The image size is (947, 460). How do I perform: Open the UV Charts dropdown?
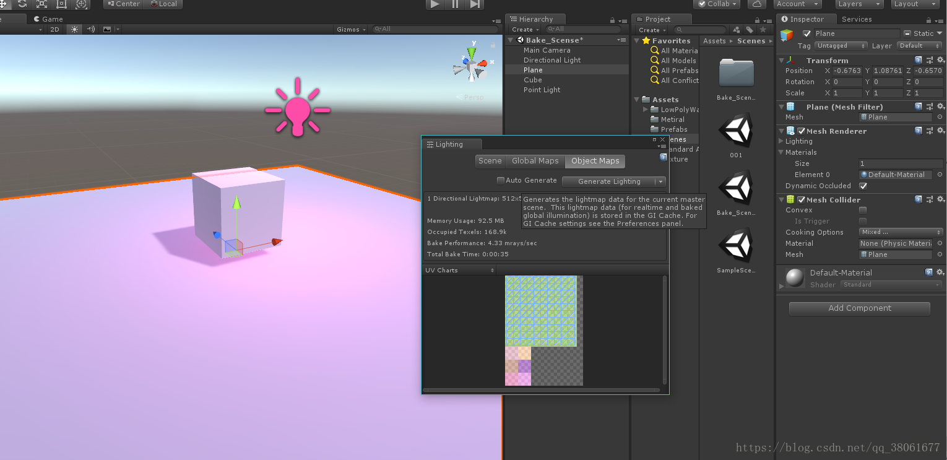click(x=459, y=270)
